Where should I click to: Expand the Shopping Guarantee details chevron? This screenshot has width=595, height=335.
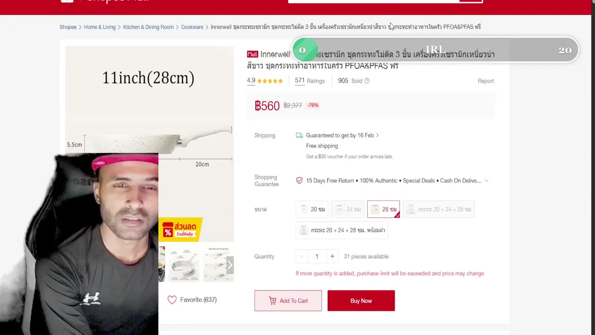pos(487,181)
